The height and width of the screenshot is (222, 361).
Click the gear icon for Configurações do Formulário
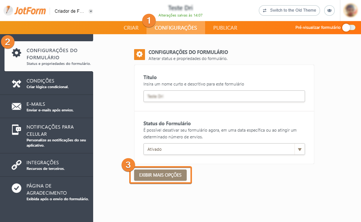tap(17, 53)
